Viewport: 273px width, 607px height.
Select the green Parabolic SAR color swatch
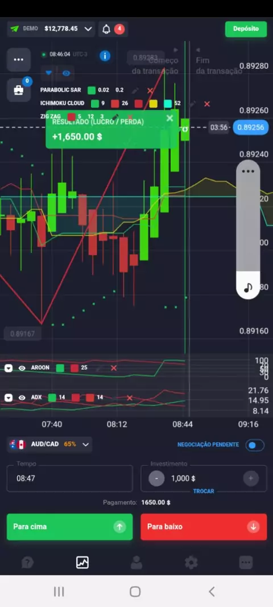tap(91, 91)
